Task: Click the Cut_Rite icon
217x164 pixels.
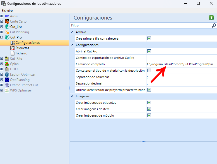Action: 7,59
